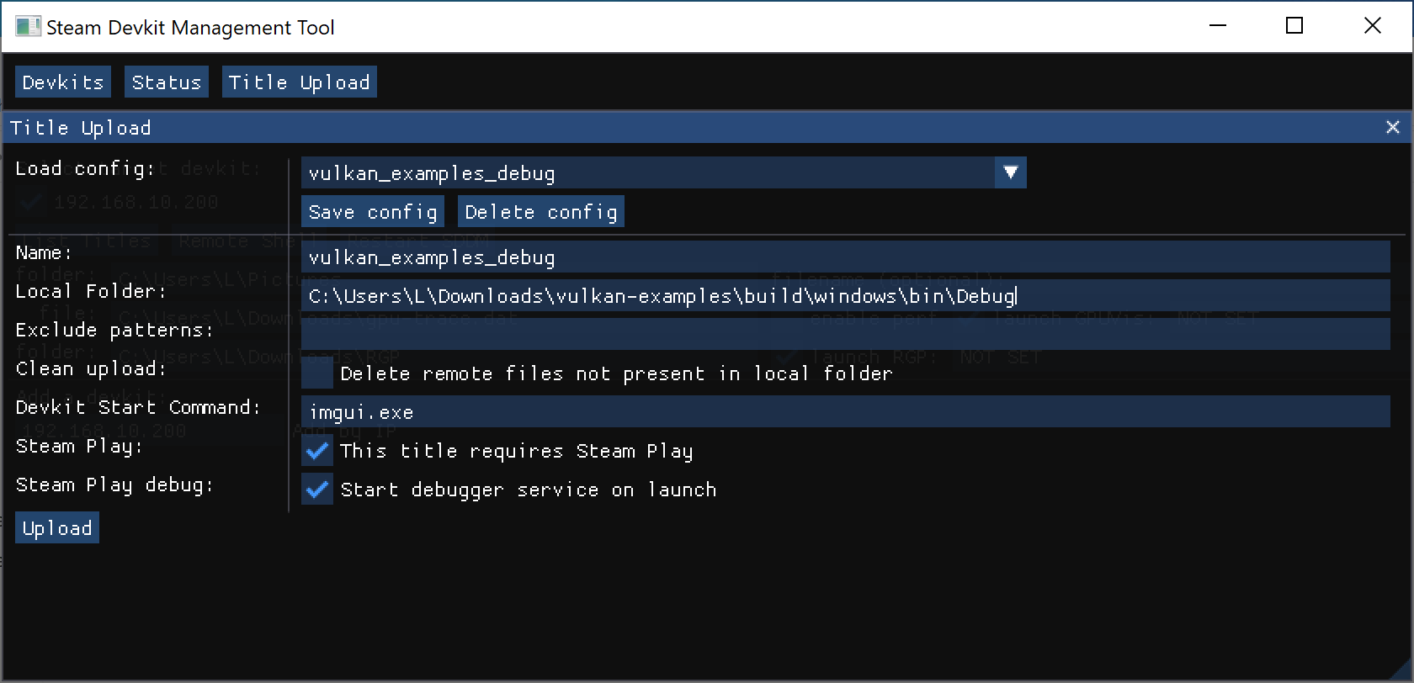Click Delete config button

(541, 212)
